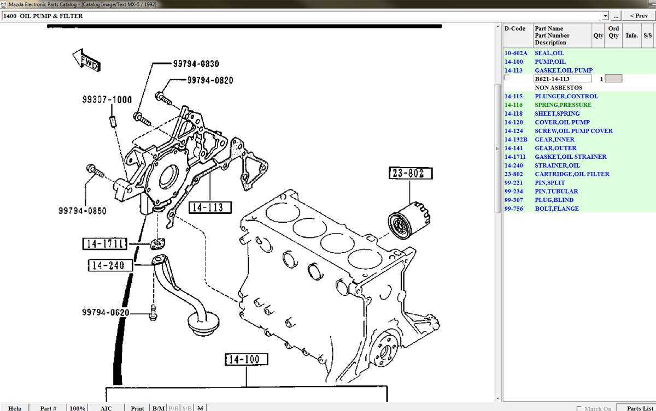Viewport: 656px width, 411px height.
Task: Click the Part Name column header
Action: [x=563, y=35]
